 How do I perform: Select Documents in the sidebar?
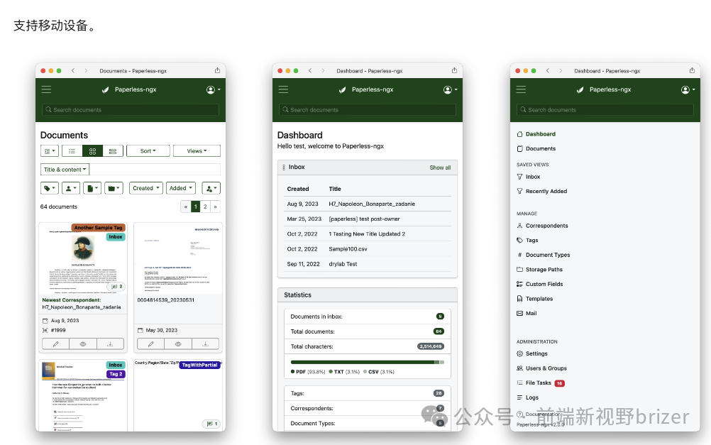[536, 149]
